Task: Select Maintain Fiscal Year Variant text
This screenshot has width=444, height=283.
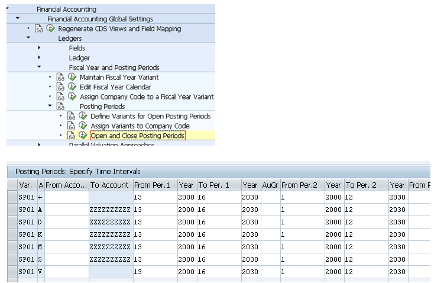Action: point(119,77)
